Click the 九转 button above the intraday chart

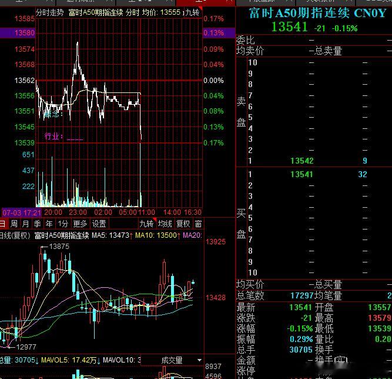tap(192, 12)
